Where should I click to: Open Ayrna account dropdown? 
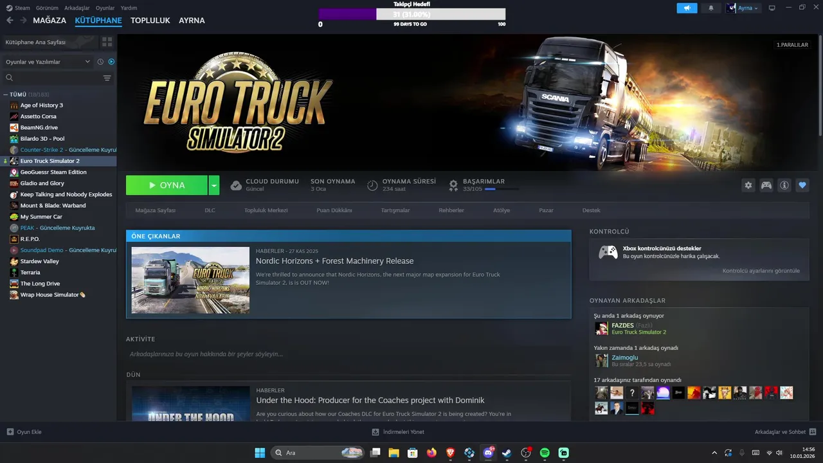743,8
